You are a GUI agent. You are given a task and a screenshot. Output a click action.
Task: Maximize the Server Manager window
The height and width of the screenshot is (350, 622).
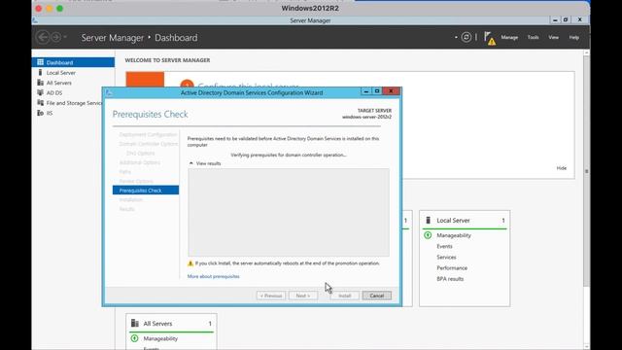pos(566,19)
